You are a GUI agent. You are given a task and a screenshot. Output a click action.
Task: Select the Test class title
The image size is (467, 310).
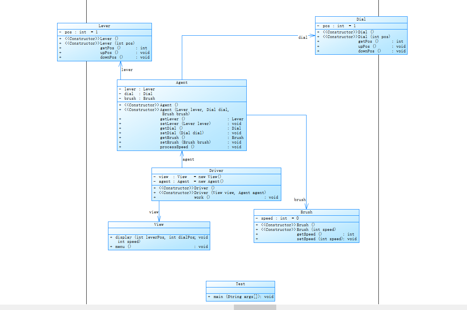click(240, 284)
